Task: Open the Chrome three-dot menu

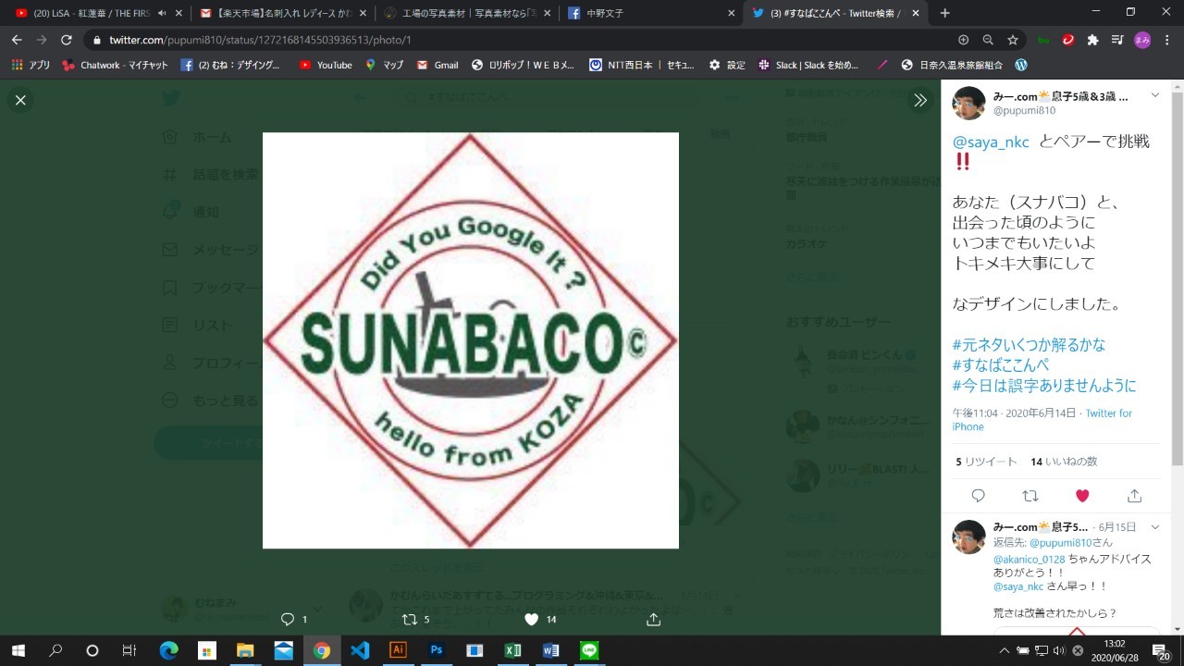Action: click(1167, 40)
